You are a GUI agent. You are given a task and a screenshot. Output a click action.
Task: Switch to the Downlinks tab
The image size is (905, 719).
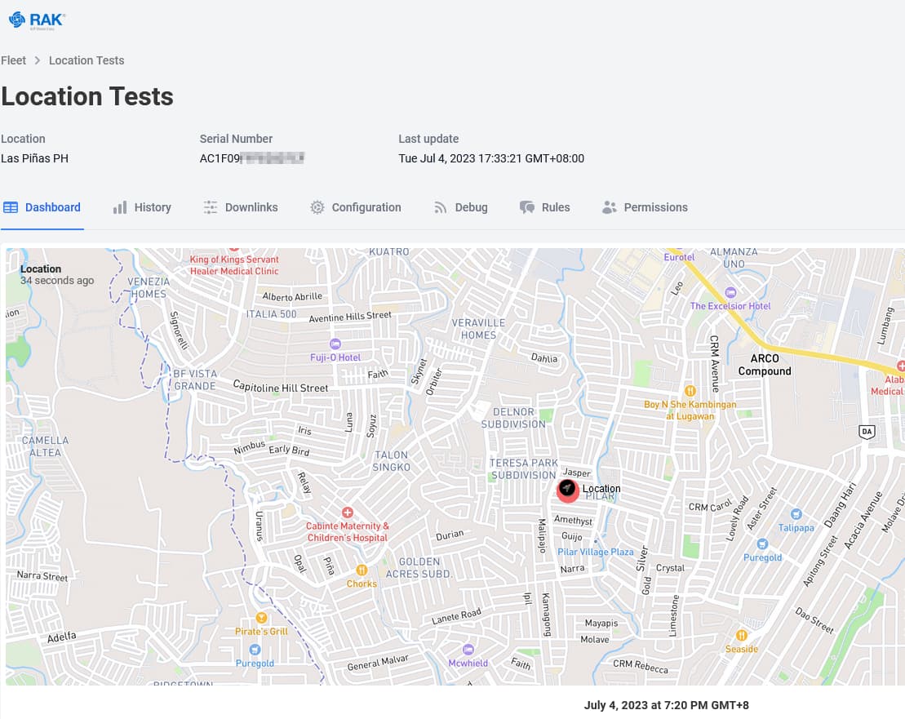coord(241,207)
